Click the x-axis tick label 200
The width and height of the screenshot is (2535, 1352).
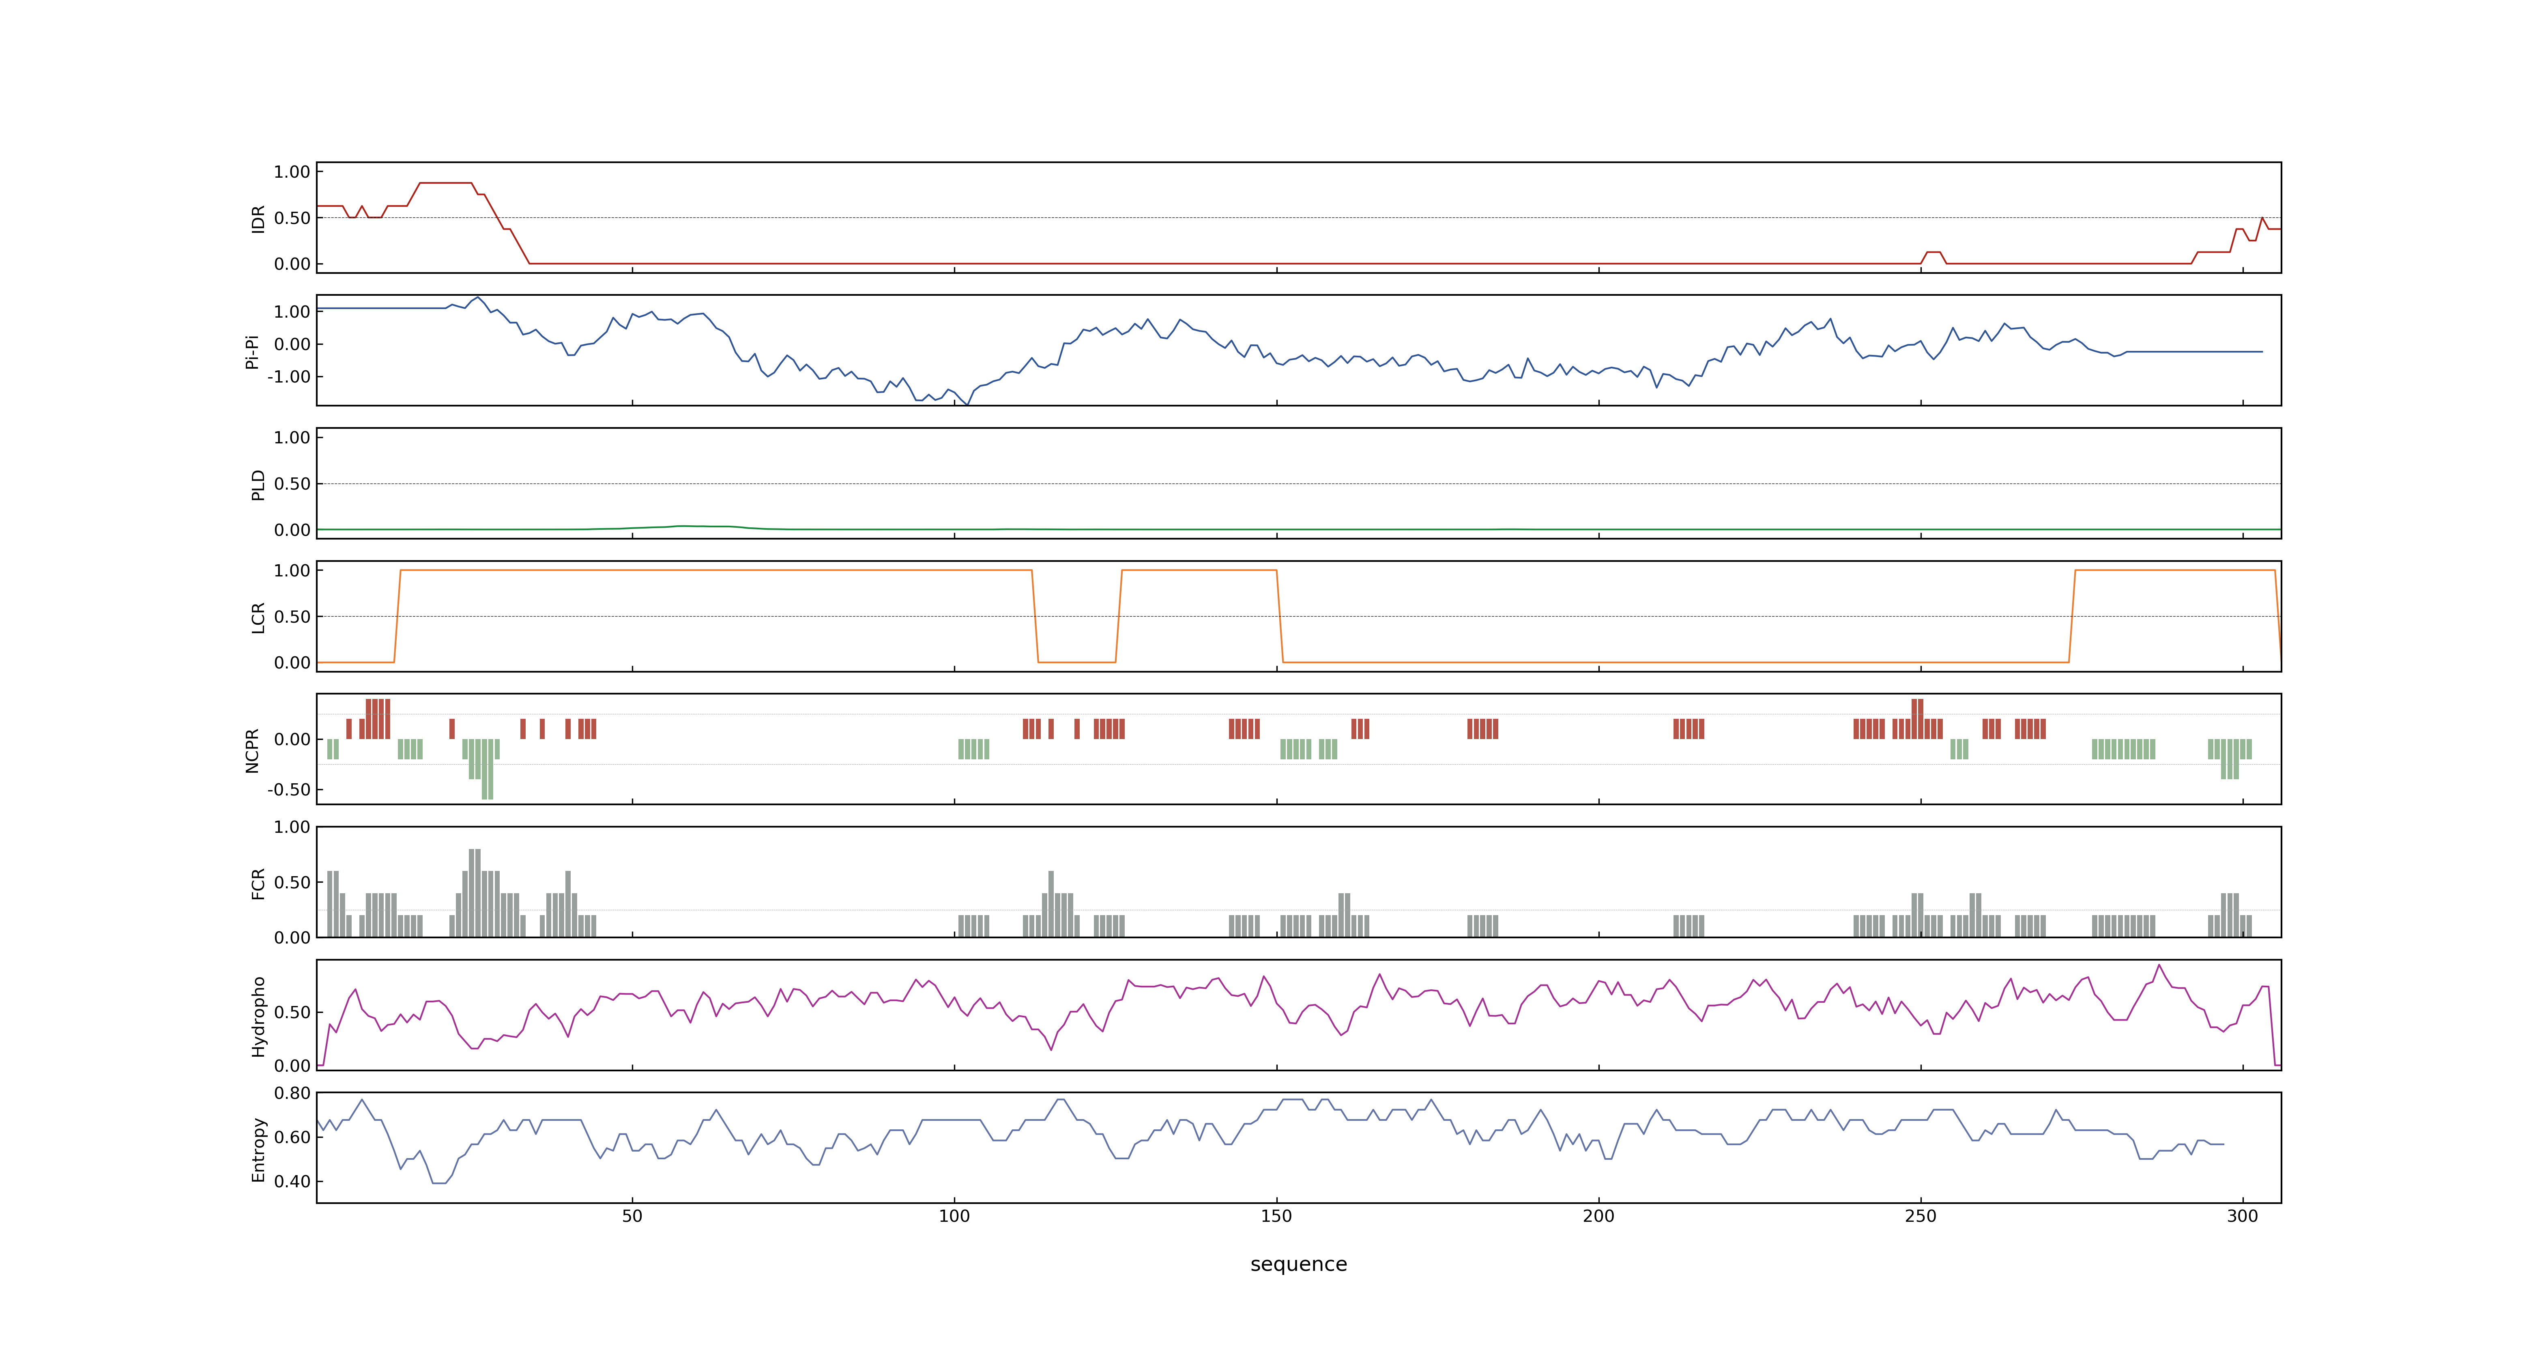tap(1598, 1215)
